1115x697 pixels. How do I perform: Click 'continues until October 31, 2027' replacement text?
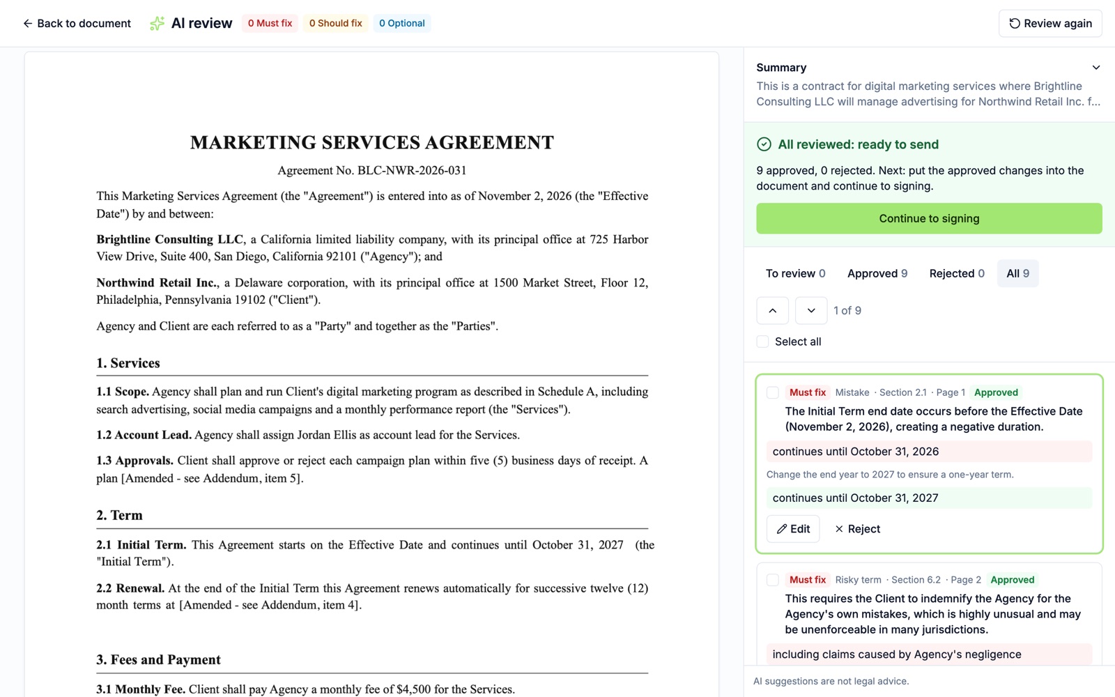click(856, 498)
